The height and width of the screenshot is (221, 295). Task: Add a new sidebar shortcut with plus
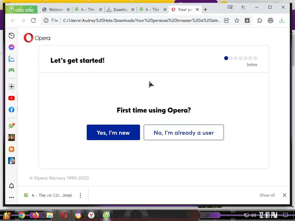[12, 87]
